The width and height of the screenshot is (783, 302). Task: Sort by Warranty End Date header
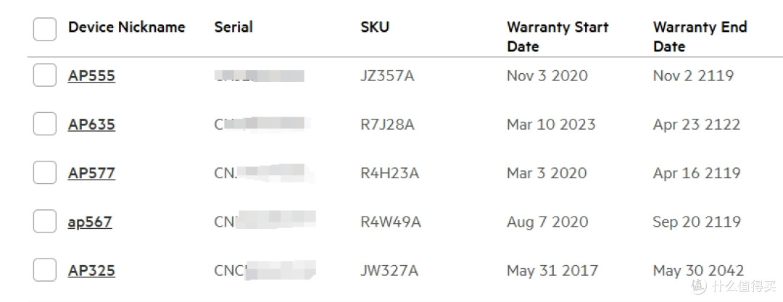click(x=700, y=36)
